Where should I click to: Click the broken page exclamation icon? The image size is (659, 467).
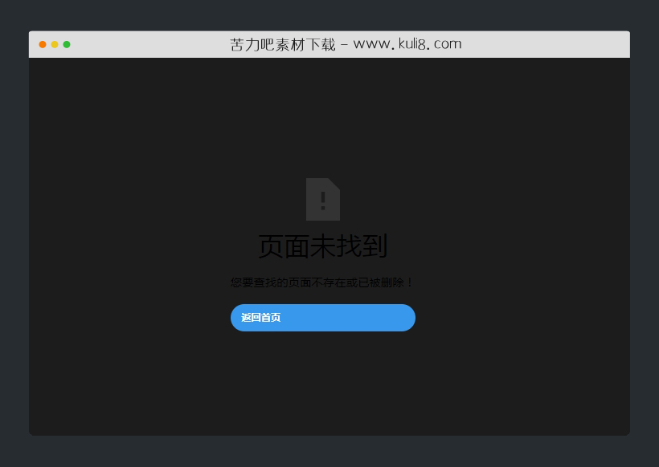[x=322, y=198]
